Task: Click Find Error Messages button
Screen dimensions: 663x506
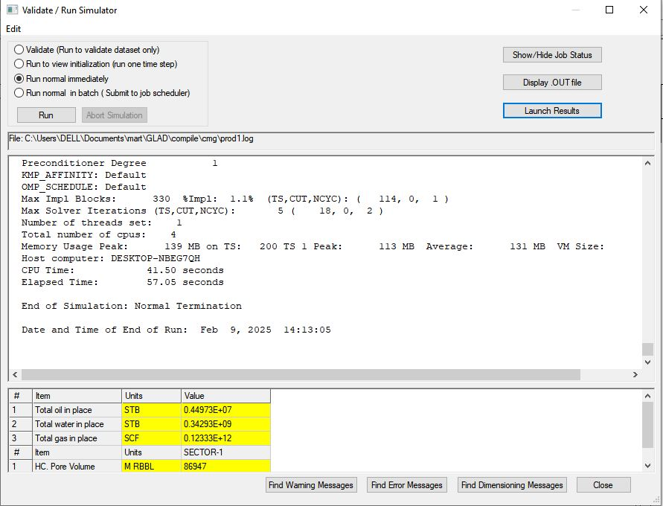Action: (406, 485)
